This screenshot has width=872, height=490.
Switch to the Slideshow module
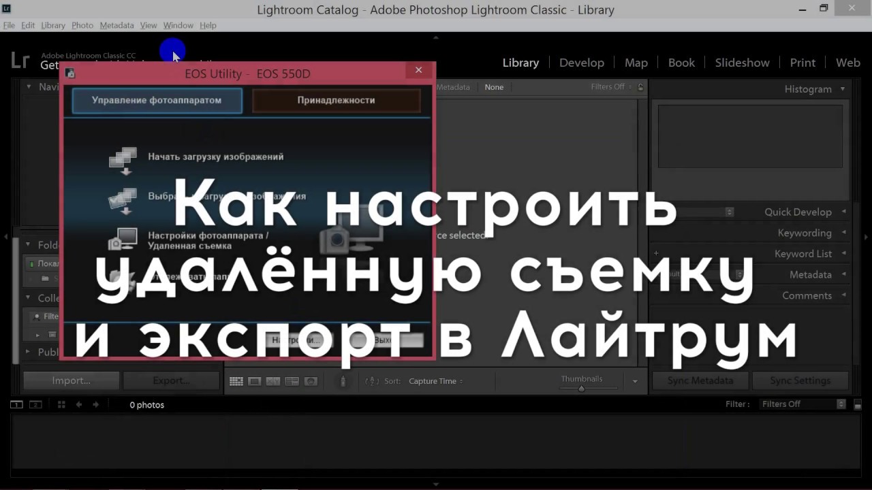(x=742, y=63)
